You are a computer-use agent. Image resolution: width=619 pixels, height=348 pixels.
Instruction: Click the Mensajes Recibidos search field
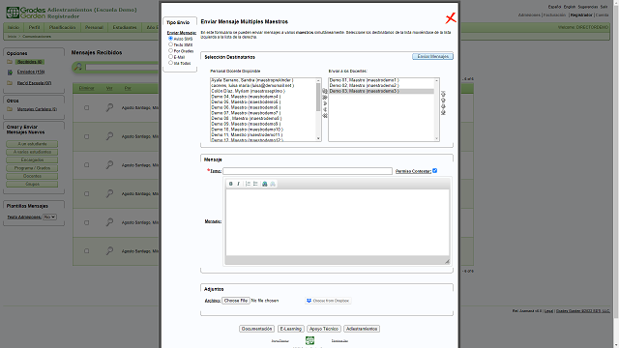(123, 67)
